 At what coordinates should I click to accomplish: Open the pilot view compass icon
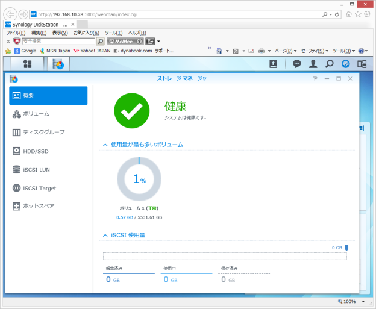(345, 64)
